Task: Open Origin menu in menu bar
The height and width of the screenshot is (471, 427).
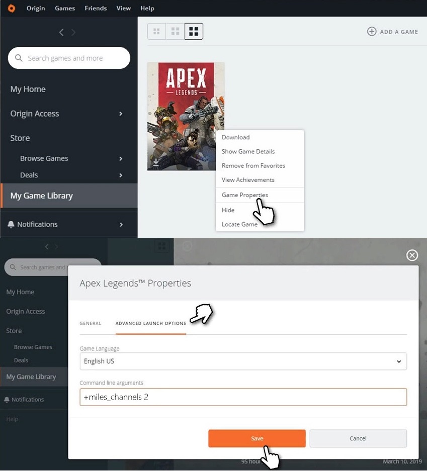Action: pyautogui.click(x=36, y=8)
